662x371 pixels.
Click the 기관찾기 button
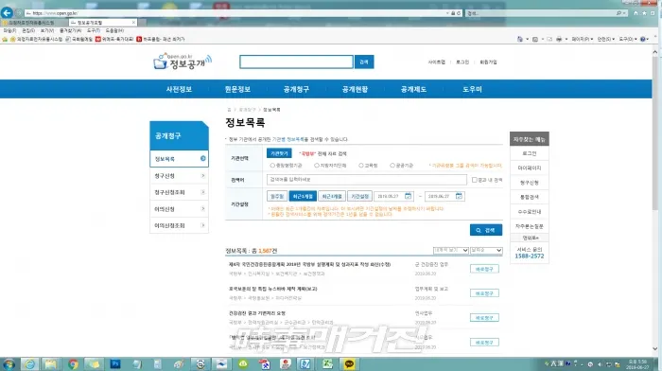[279, 153]
